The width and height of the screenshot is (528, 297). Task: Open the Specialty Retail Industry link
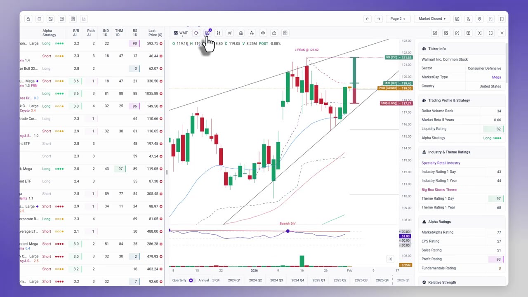pyautogui.click(x=441, y=163)
